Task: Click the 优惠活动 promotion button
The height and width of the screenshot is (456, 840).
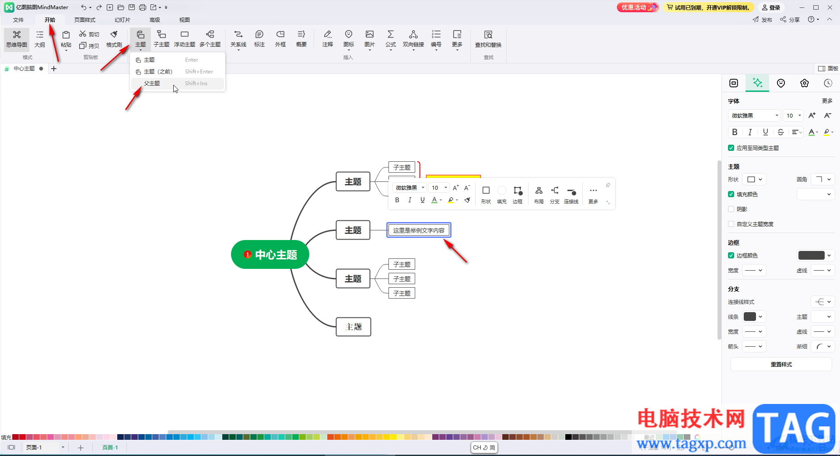Action: 637,7
